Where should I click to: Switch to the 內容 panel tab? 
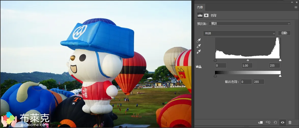click(x=200, y=7)
